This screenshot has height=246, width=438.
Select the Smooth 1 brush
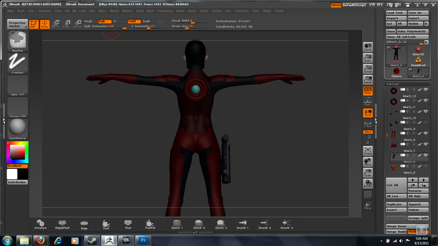point(243,224)
